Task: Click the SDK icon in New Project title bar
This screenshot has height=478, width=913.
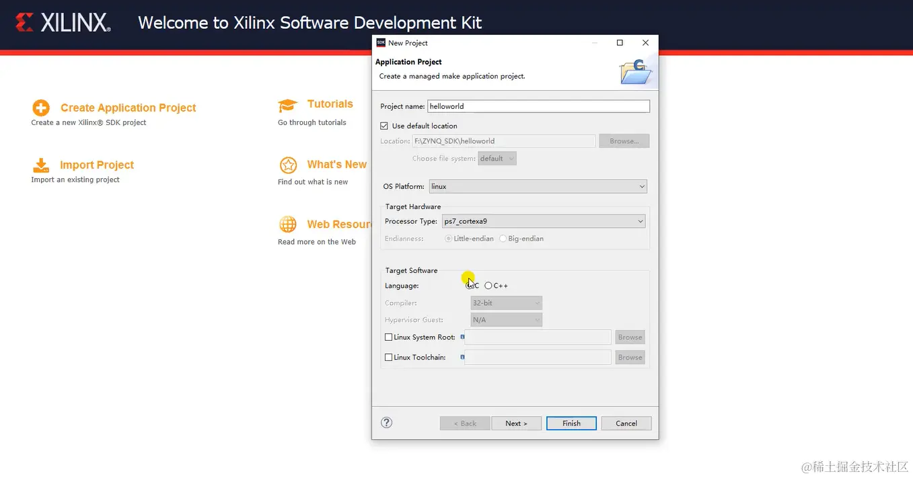Action: [x=381, y=42]
